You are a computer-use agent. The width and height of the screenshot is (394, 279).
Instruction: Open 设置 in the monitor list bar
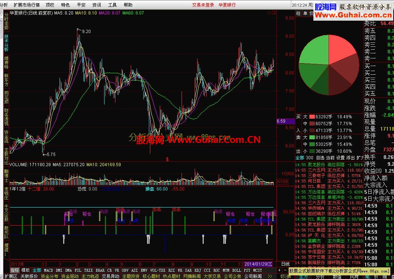point(341,158)
